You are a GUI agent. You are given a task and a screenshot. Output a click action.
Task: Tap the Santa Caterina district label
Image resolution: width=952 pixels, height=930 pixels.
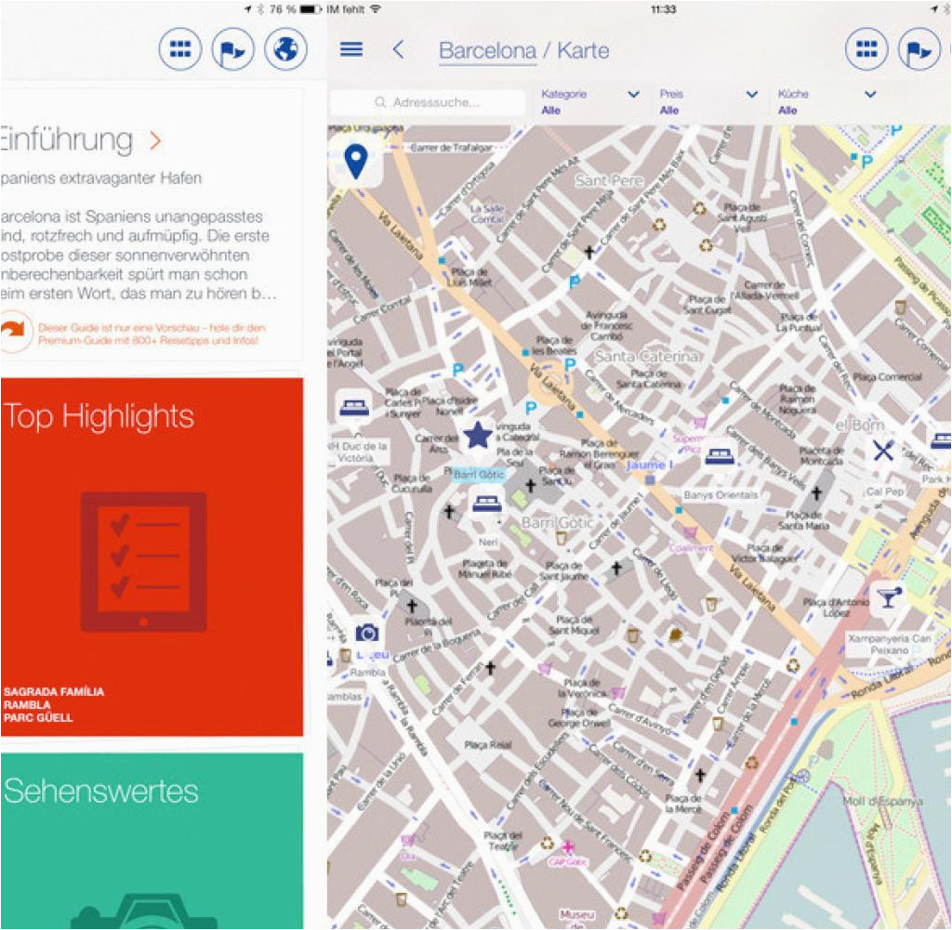646,356
